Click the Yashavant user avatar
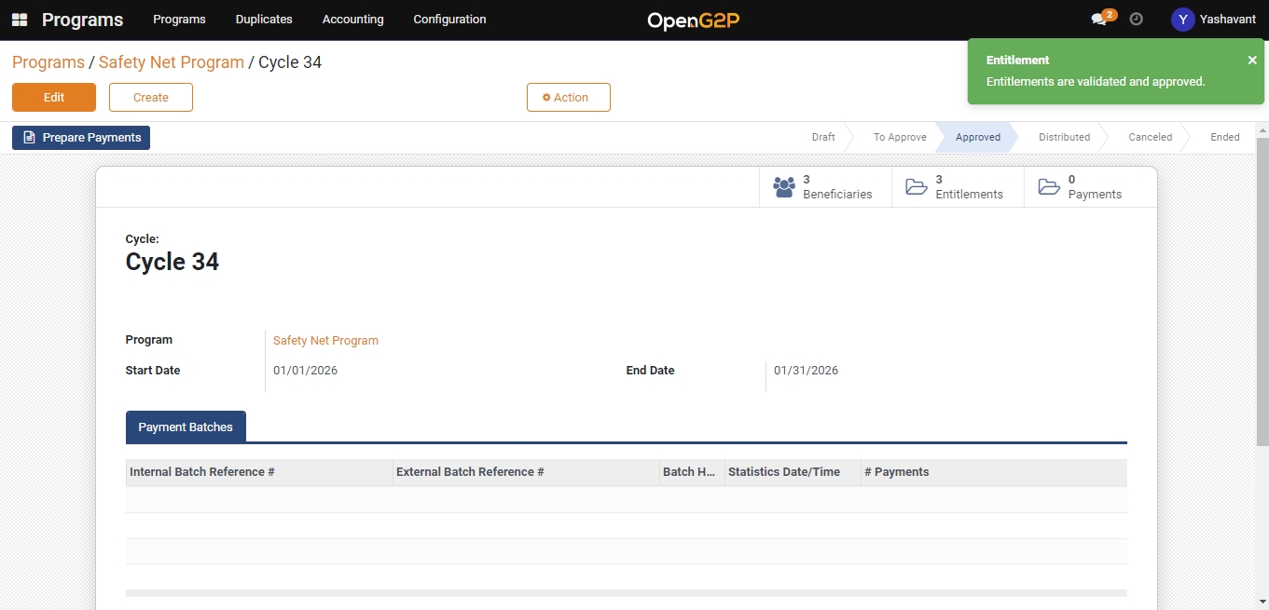Viewport: 1269px width, 610px height. pos(1182,20)
